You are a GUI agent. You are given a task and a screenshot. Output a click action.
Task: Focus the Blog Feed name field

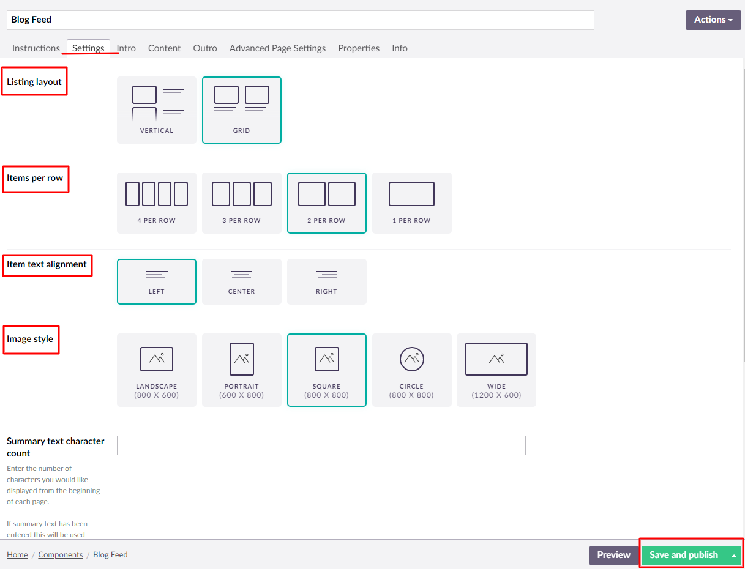(x=301, y=20)
